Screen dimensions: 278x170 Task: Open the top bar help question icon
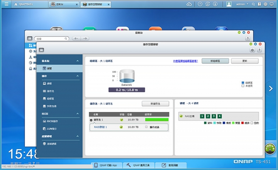(259, 4)
